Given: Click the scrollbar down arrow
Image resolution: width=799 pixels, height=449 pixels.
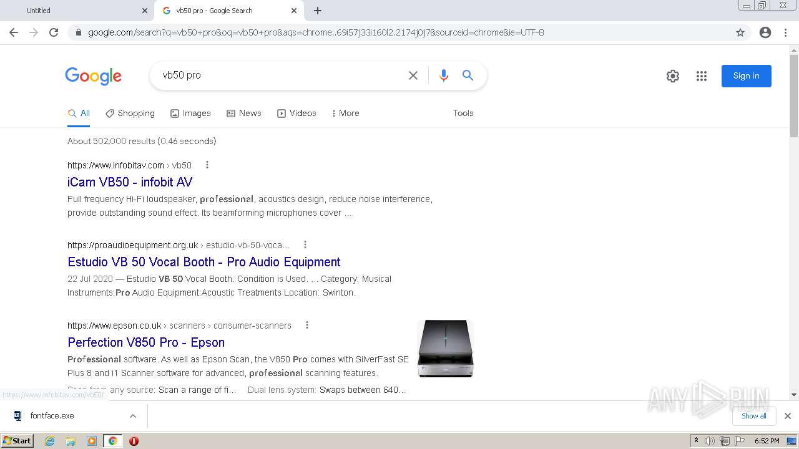Looking at the screenshot, I should (794, 395).
